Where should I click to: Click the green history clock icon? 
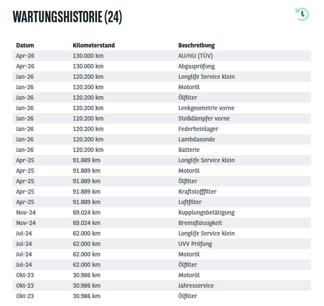(302, 14)
